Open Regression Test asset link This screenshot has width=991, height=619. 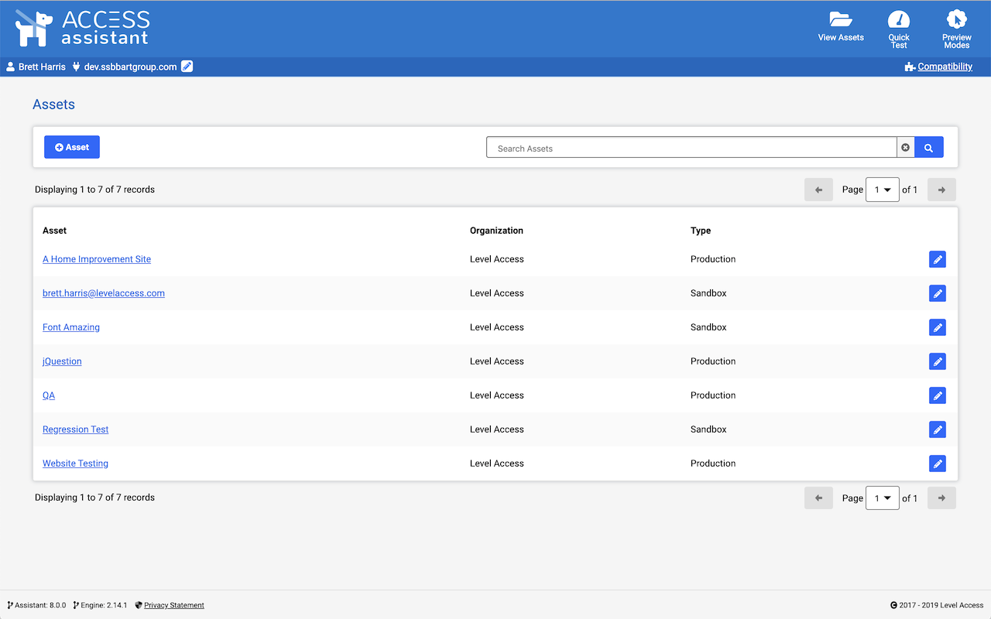(x=76, y=429)
